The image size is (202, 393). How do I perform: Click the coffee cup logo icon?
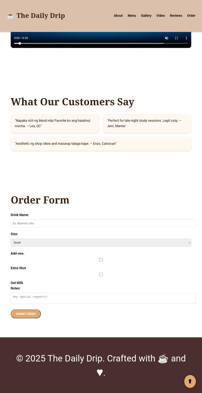click(11, 16)
